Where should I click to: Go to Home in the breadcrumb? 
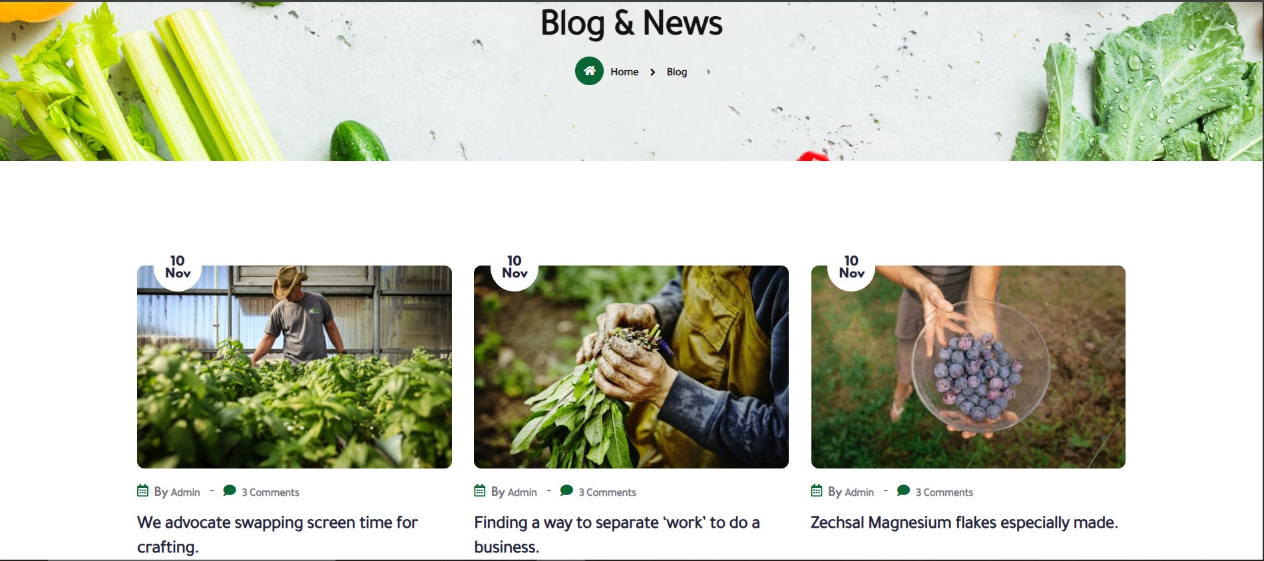[624, 72]
